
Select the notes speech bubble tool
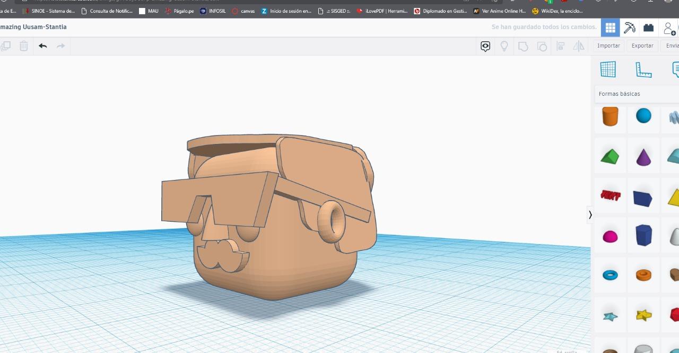coord(675,69)
